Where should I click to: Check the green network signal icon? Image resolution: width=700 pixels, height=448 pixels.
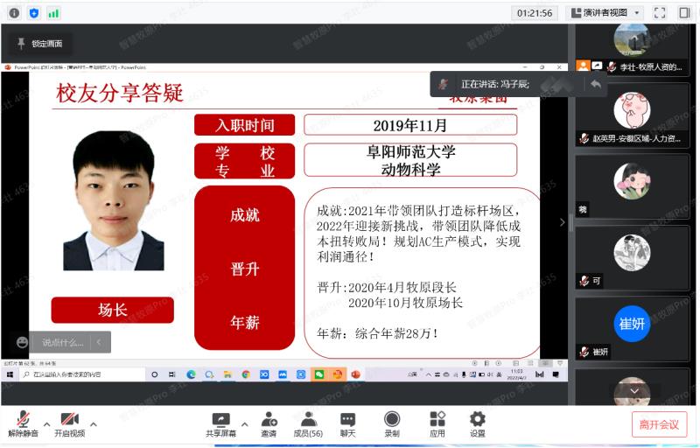coord(54,12)
